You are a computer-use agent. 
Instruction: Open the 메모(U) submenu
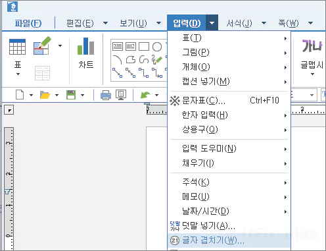point(229,197)
